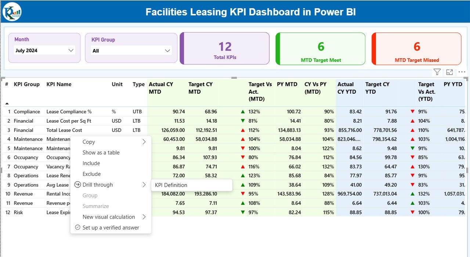
Task: Click the ascending sort arrow under the # column
Action: (x=7, y=103)
